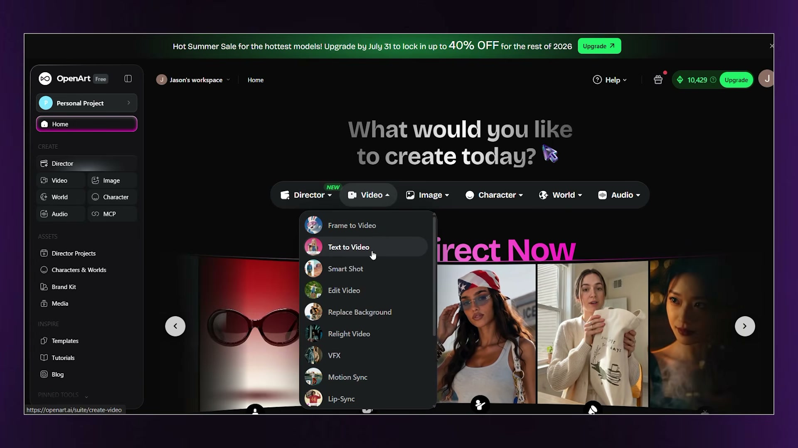
Task: Go to previous carousel slide
Action: tap(175, 326)
